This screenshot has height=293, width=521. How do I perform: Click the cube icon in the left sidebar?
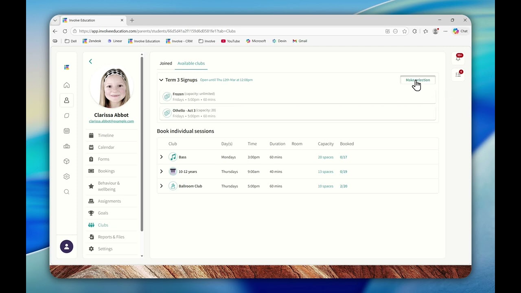click(x=67, y=161)
